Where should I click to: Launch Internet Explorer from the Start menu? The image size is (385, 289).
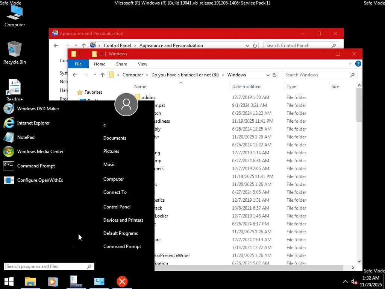click(x=27, y=123)
